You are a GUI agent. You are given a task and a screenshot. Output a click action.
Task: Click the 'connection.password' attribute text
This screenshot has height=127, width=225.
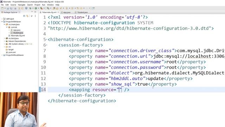click(136, 67)
